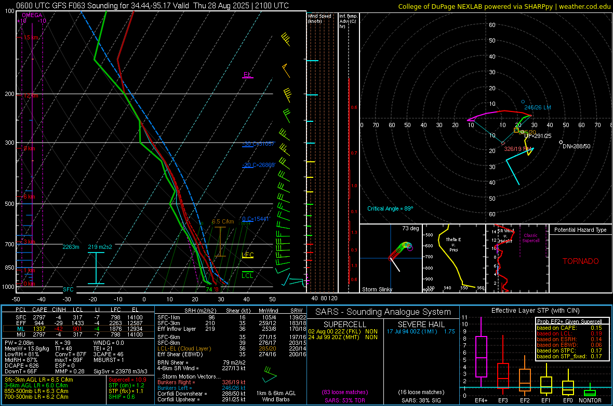
Task: Click 'based on STPC: 0.17' probability
Action: click(x=569, y=351)
